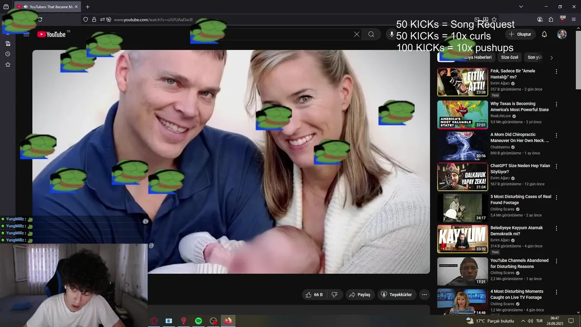Viewport: 581px width, 327px height.
Task: Click the Teşekkürler thanks button
Action: (x=396, y=295)
